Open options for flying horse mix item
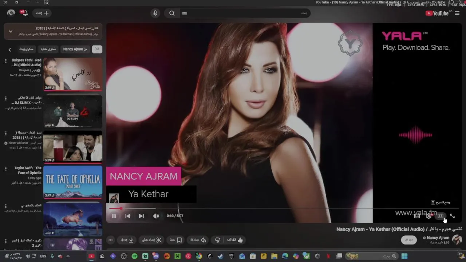Viewport: 466px width, 262px height. point(5,206)
